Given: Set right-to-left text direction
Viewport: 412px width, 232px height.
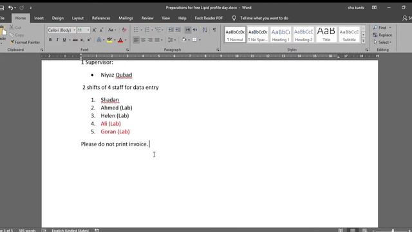Looking at the screenshot, I should click(x=195, y=30).
